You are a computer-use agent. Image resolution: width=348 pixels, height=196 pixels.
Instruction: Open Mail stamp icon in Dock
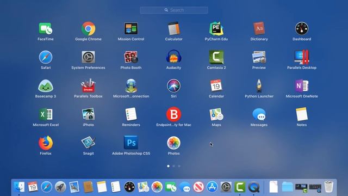(74, 187)
